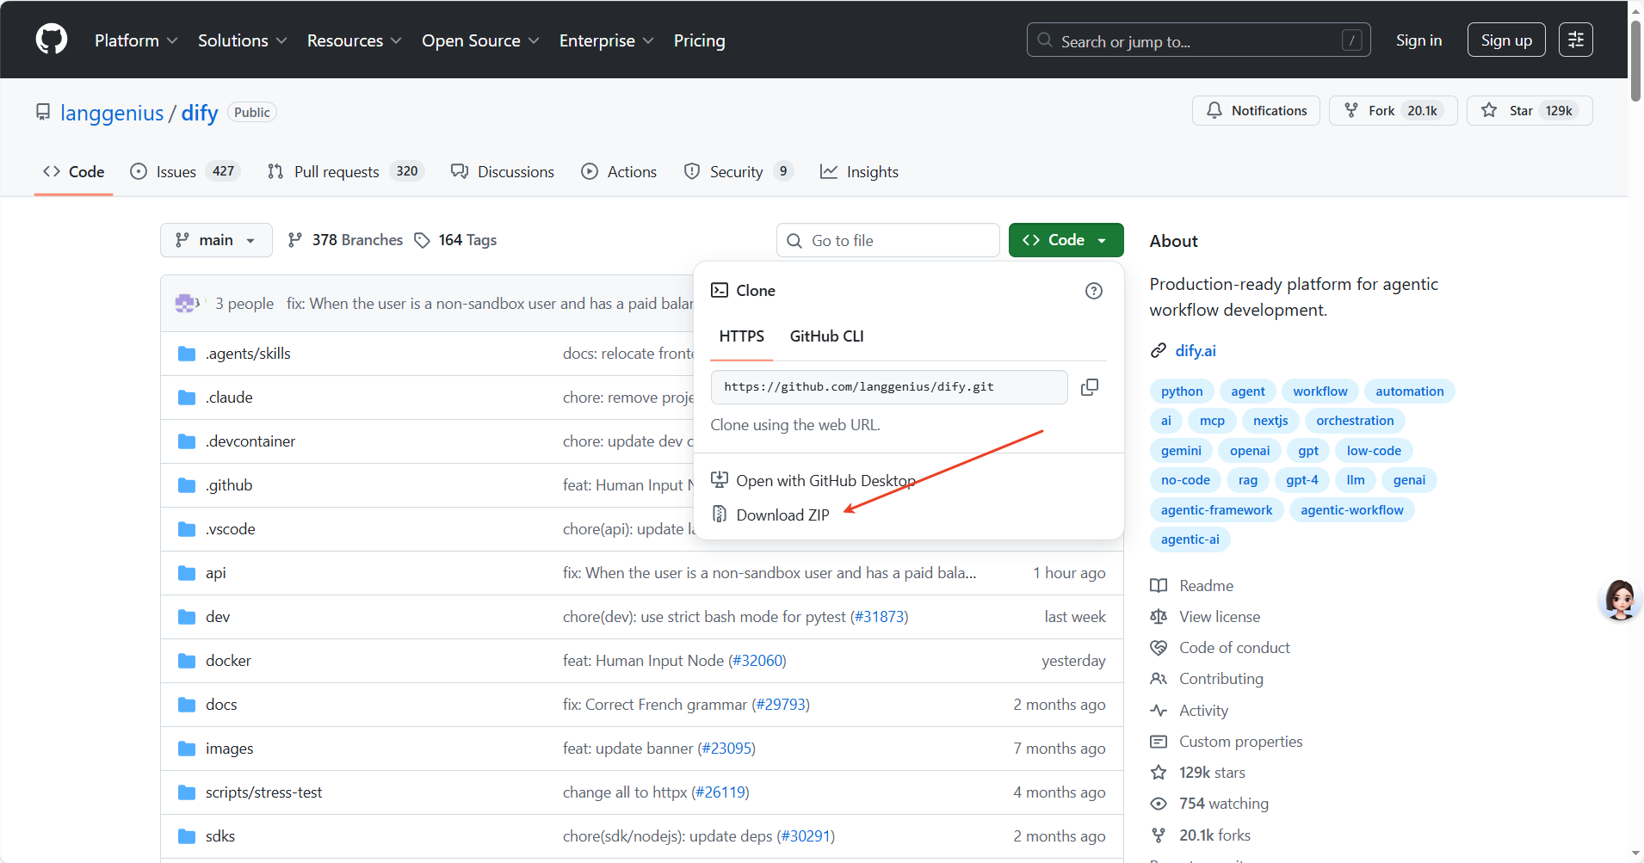Image resolution: width=1644 pixels, height=863 pixels.
Task: Open the Pull requests tab
Action: point(346,172)
